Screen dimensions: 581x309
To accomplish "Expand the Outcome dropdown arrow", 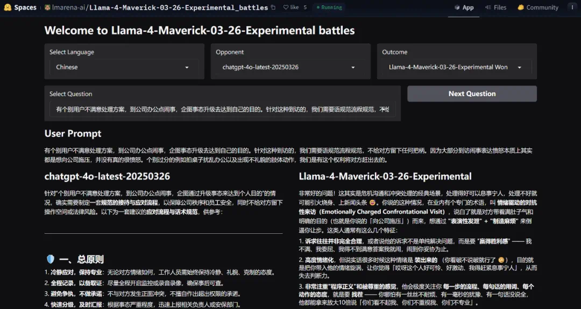I will coord(520,67).
